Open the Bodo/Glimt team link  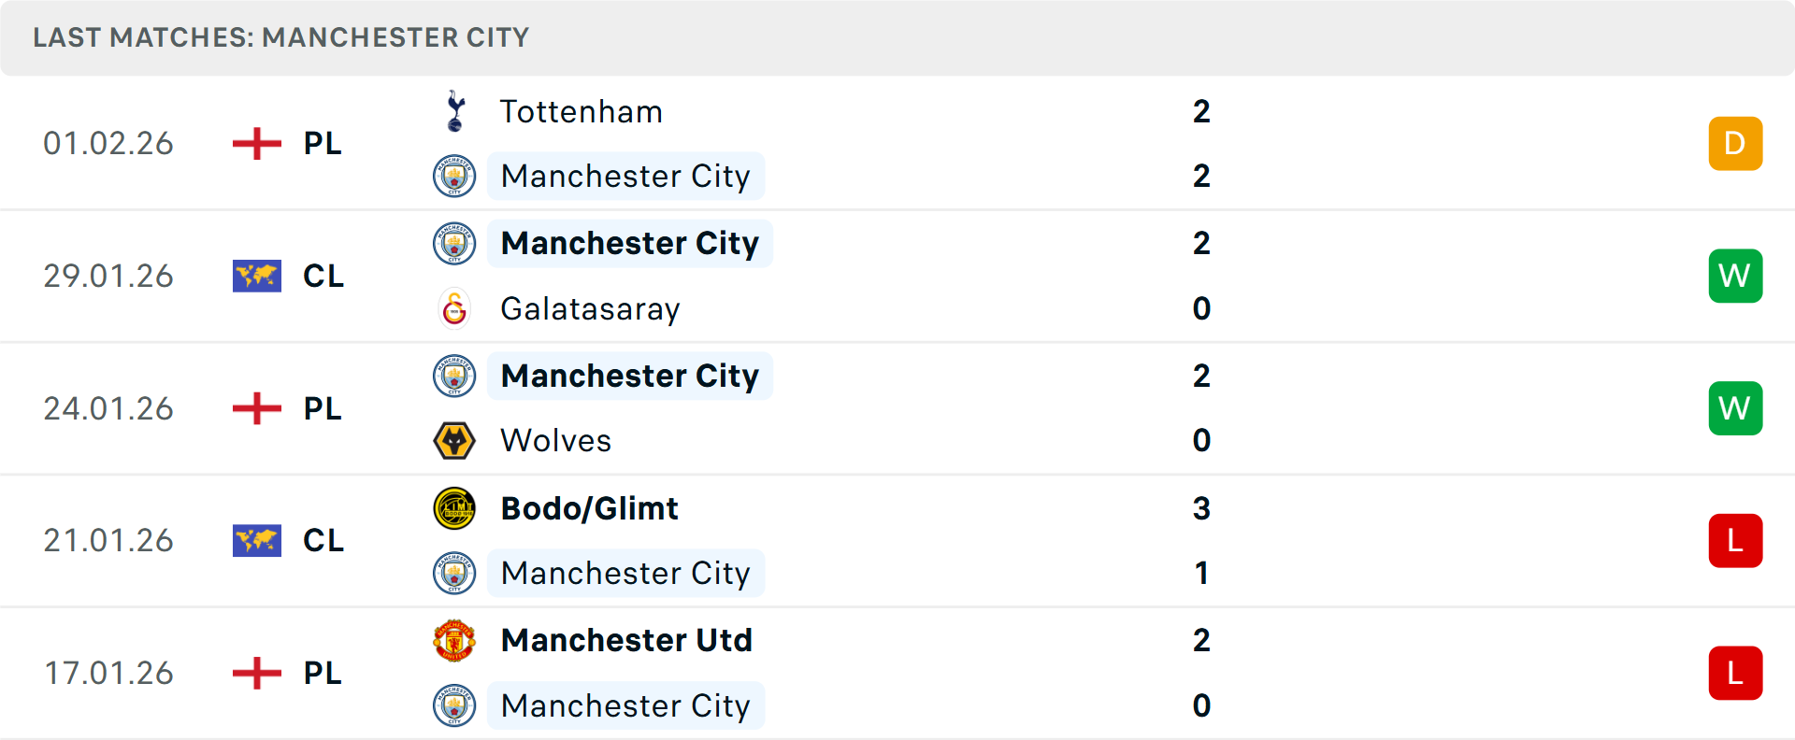point(589,508)
